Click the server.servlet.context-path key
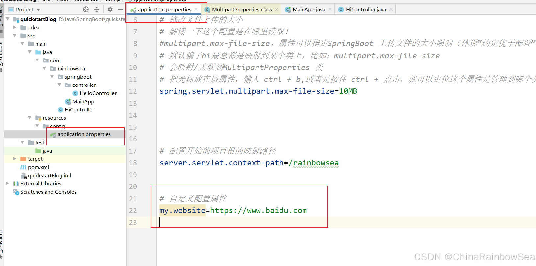 (x=222, y=163)
